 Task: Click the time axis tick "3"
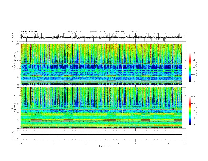coord(70,143)
